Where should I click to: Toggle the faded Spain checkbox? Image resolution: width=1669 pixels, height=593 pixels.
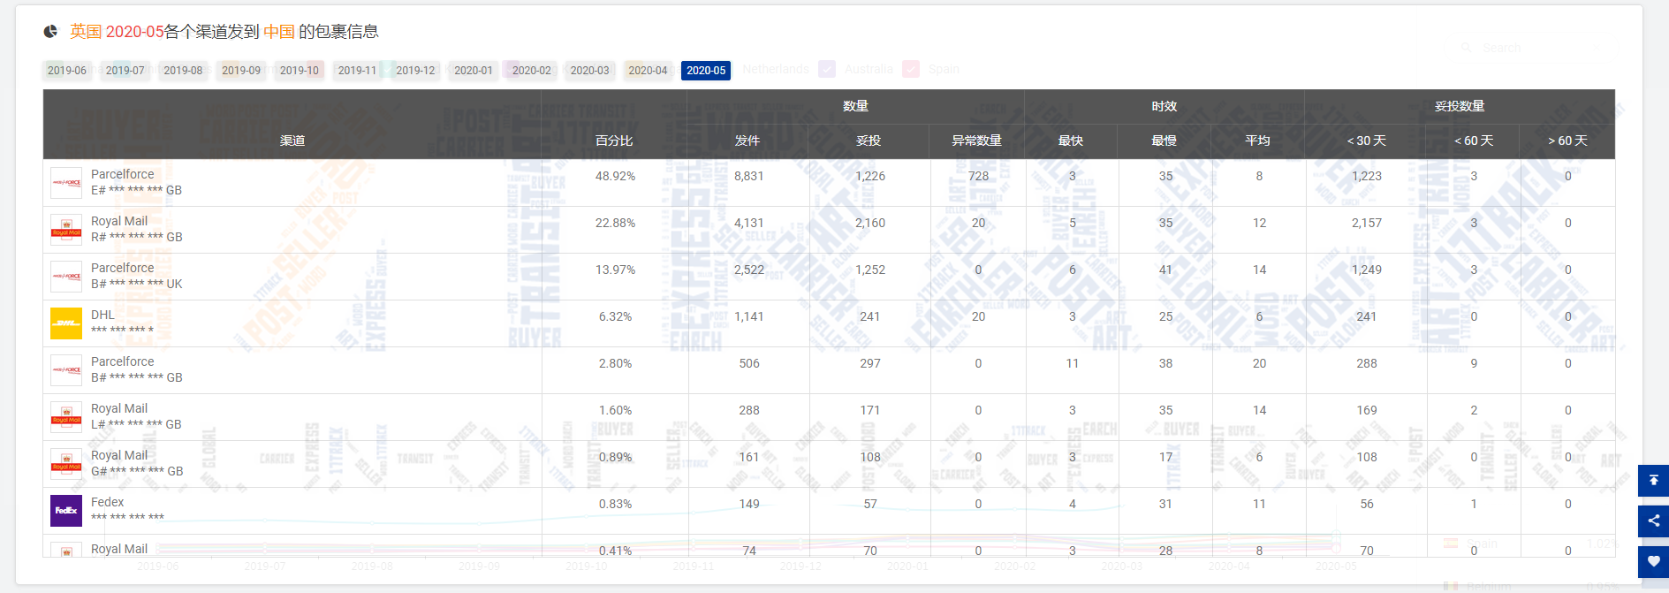pos(911,69)
